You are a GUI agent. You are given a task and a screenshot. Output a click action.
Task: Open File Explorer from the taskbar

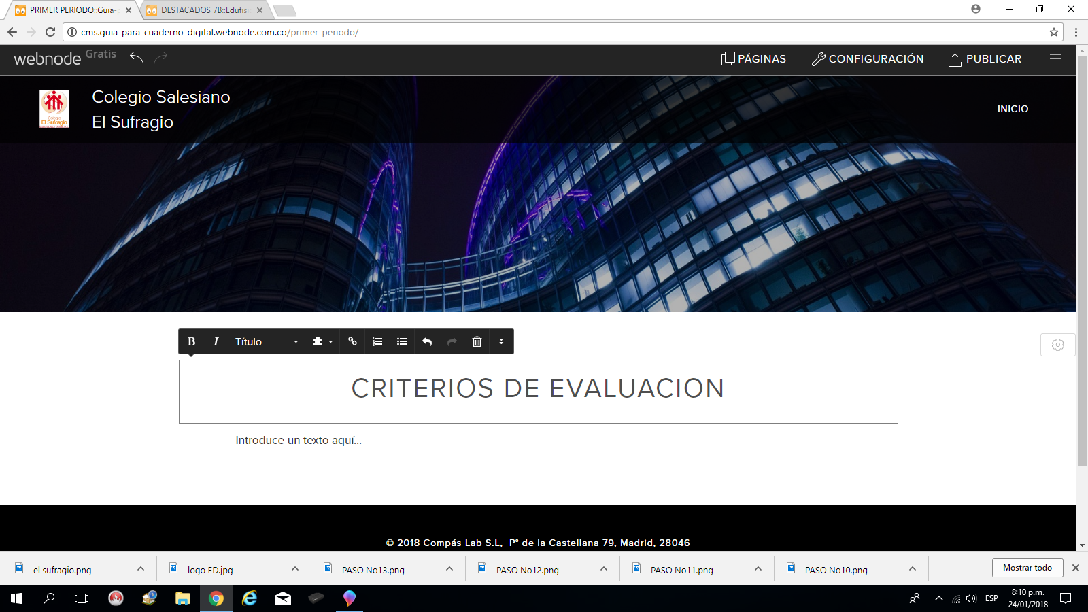coord(182,598)
